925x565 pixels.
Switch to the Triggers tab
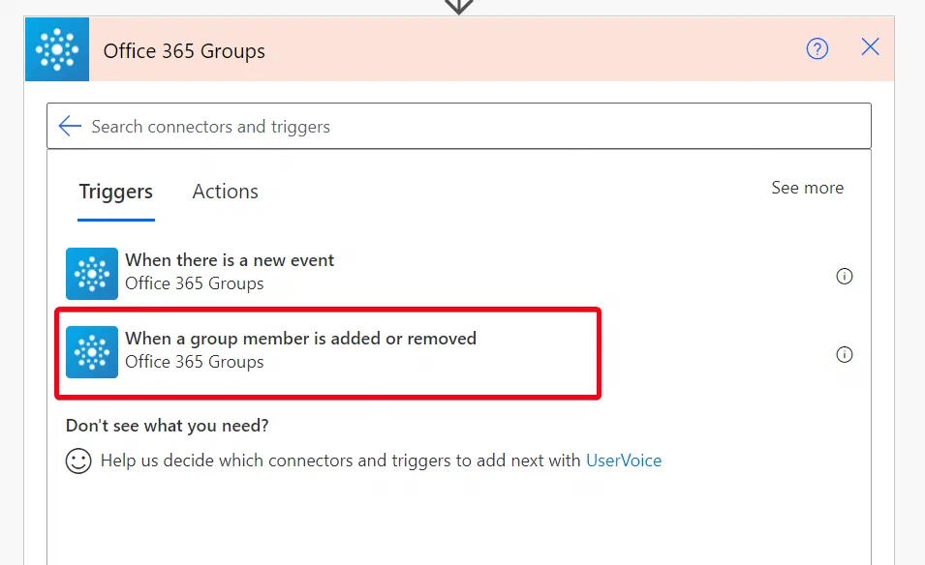[115, 193]
